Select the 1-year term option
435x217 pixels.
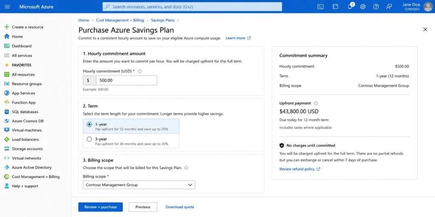coord(131,126)
